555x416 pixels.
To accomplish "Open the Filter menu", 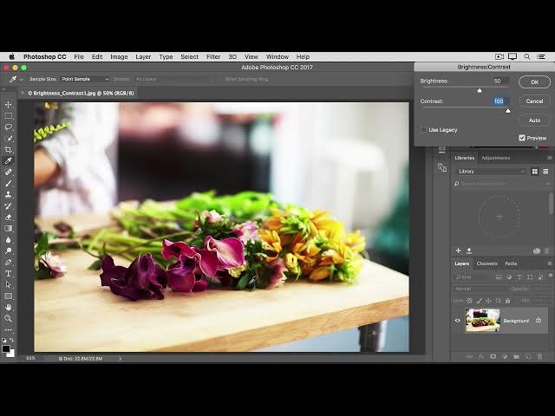I will pyautogui.click(x=213, y=56).
